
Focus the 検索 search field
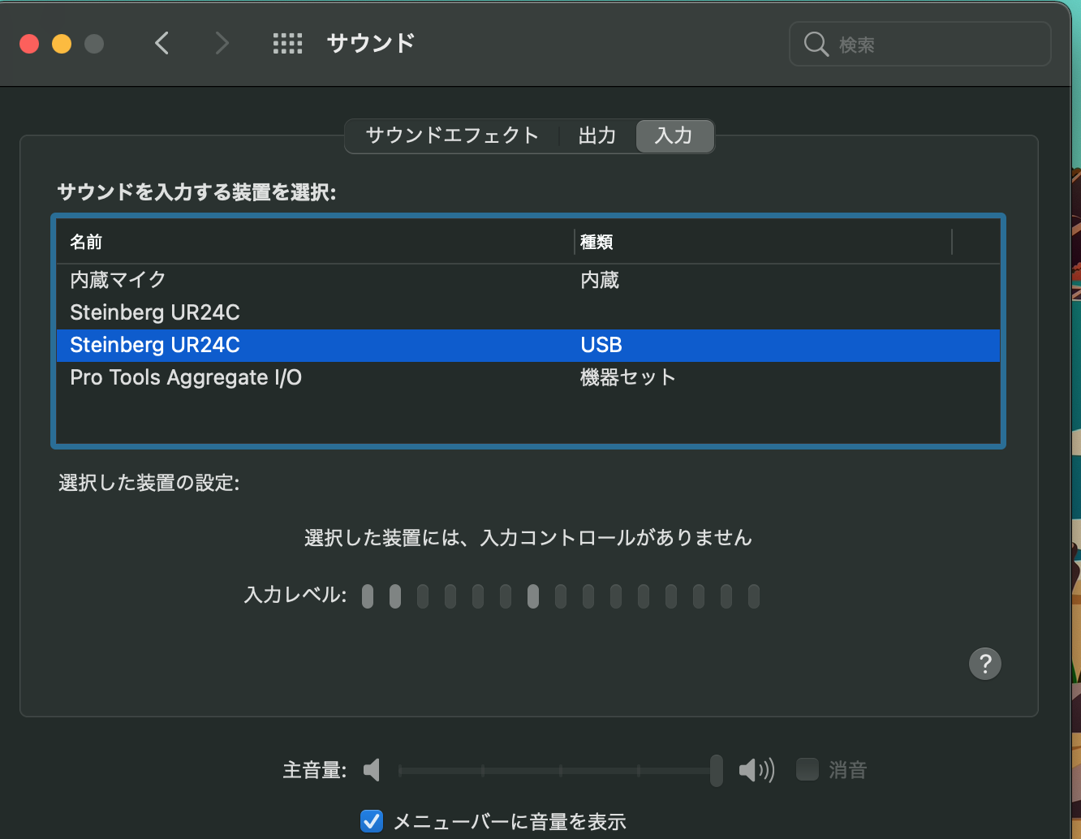pyautogui.click(x=920, y=44)
